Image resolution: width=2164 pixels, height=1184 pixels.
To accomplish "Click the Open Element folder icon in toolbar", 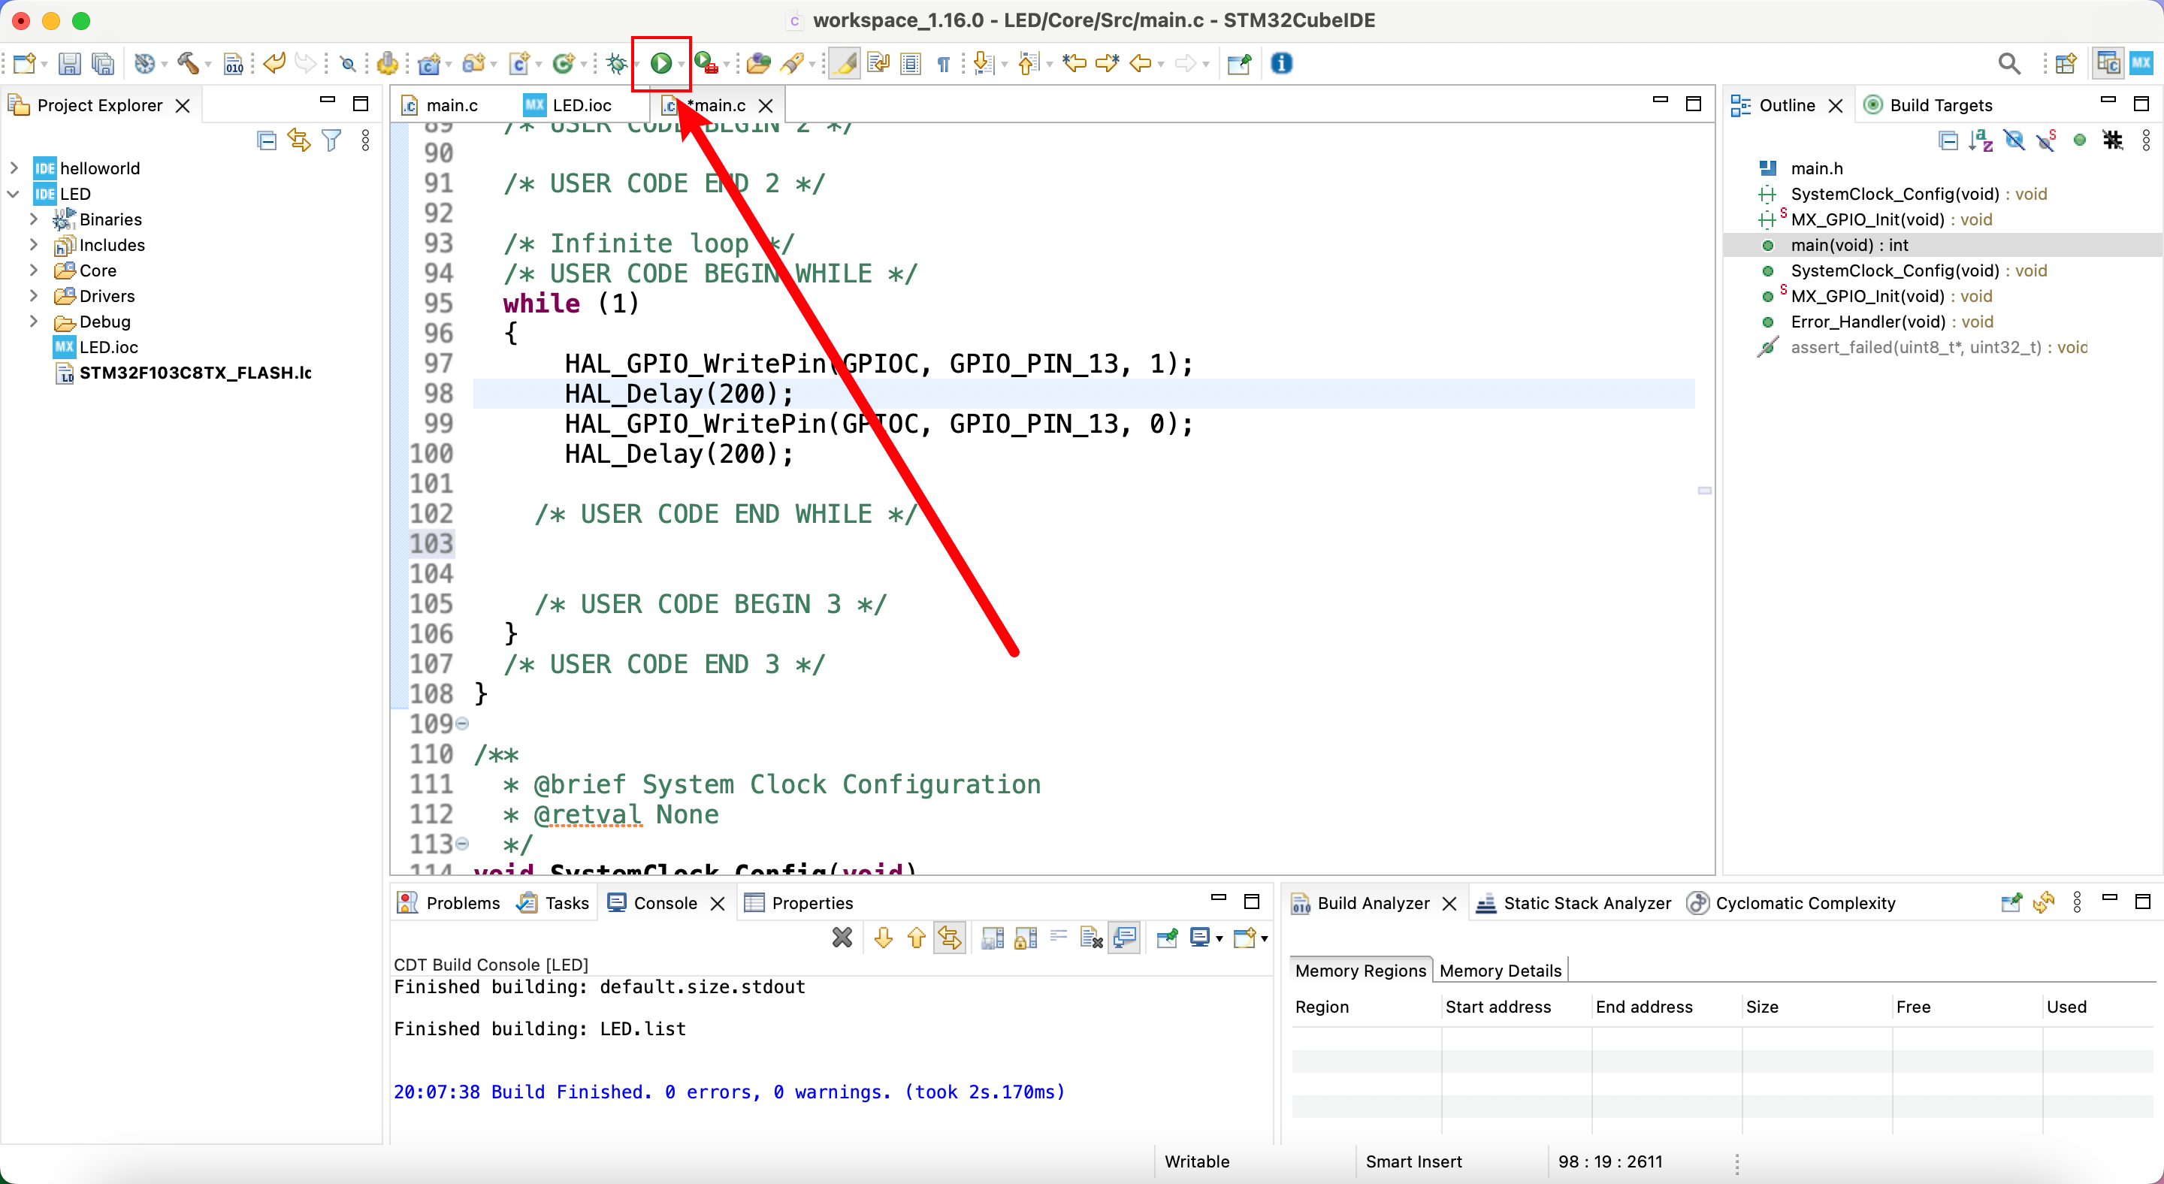I will point(759,63).
